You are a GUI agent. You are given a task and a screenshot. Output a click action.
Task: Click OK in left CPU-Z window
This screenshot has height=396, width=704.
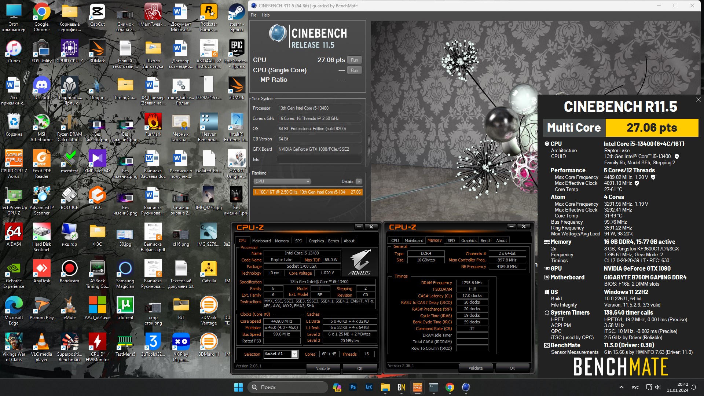(360, 368)
